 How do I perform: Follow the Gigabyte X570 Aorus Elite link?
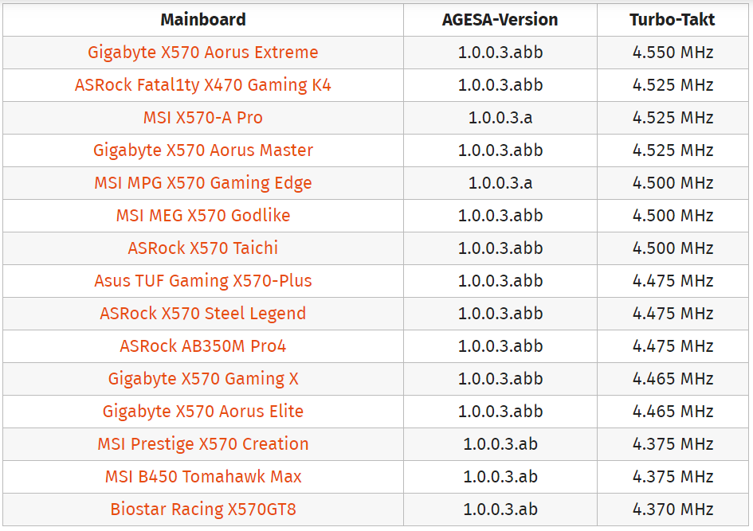pos(202,411)
